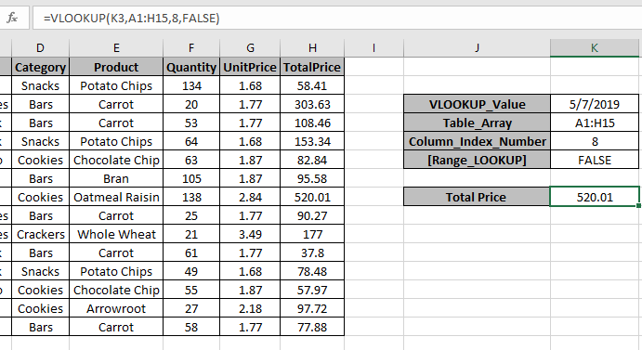Click the Whole Wheat product cell
This screenshot has width=642, height=350.
116,235
